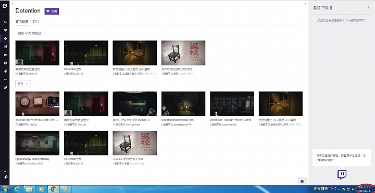Click the title 'SCARE ME WITH !SCARE1-5!!'
This screenshot has height=193, width=375.
pyautogui.click(x=37, y=120)
